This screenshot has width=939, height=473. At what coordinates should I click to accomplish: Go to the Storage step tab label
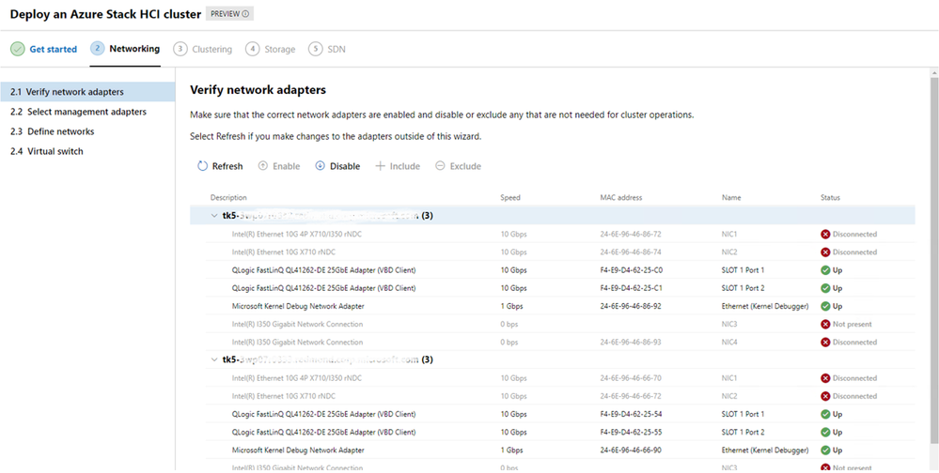[280, 49]
